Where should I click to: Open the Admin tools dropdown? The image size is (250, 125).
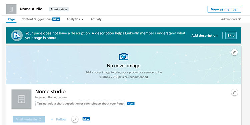[x=231, y=19]
